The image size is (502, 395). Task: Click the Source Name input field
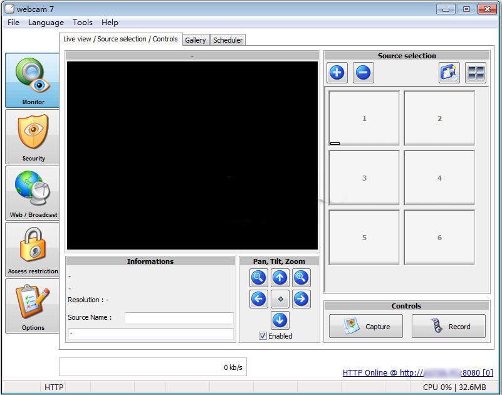(179, 318)
